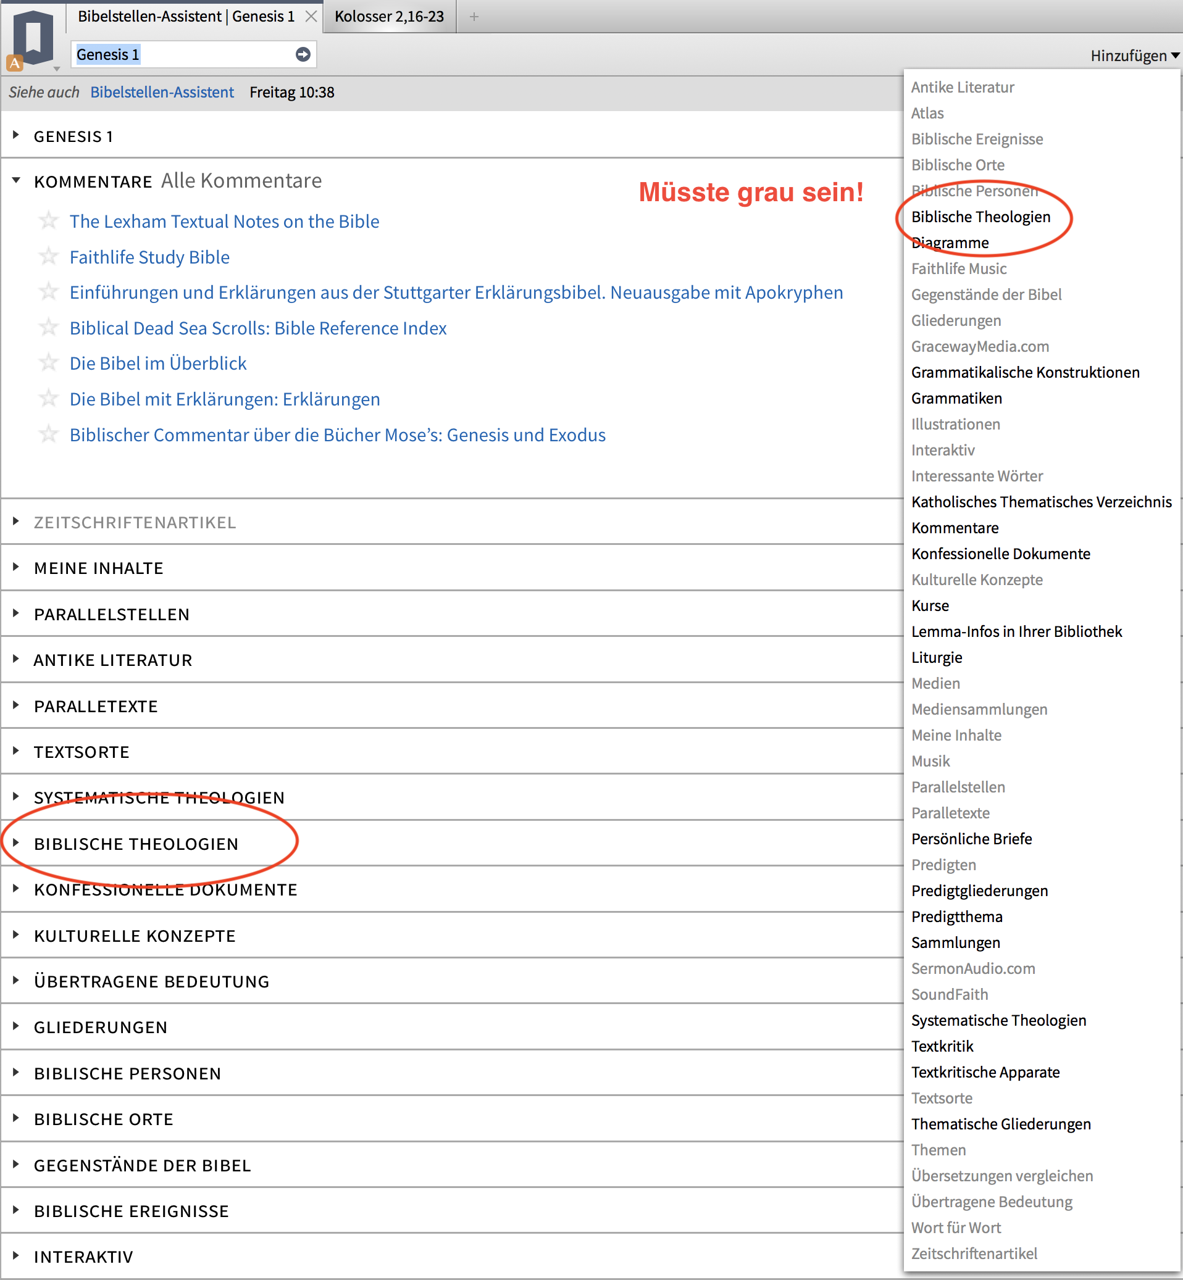
Task: Select the Bibelstellen-Assistent Genesis 1 tab
Action: coord(186,17)
